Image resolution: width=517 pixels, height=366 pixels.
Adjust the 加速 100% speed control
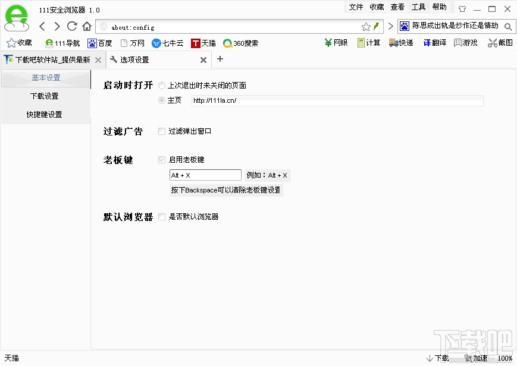478,358
